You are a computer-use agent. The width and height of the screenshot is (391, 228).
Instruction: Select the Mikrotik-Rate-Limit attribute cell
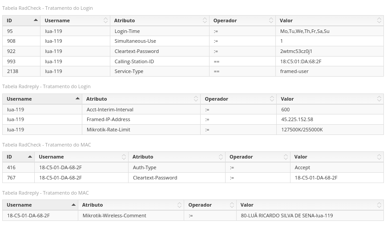tap(141, 130)
